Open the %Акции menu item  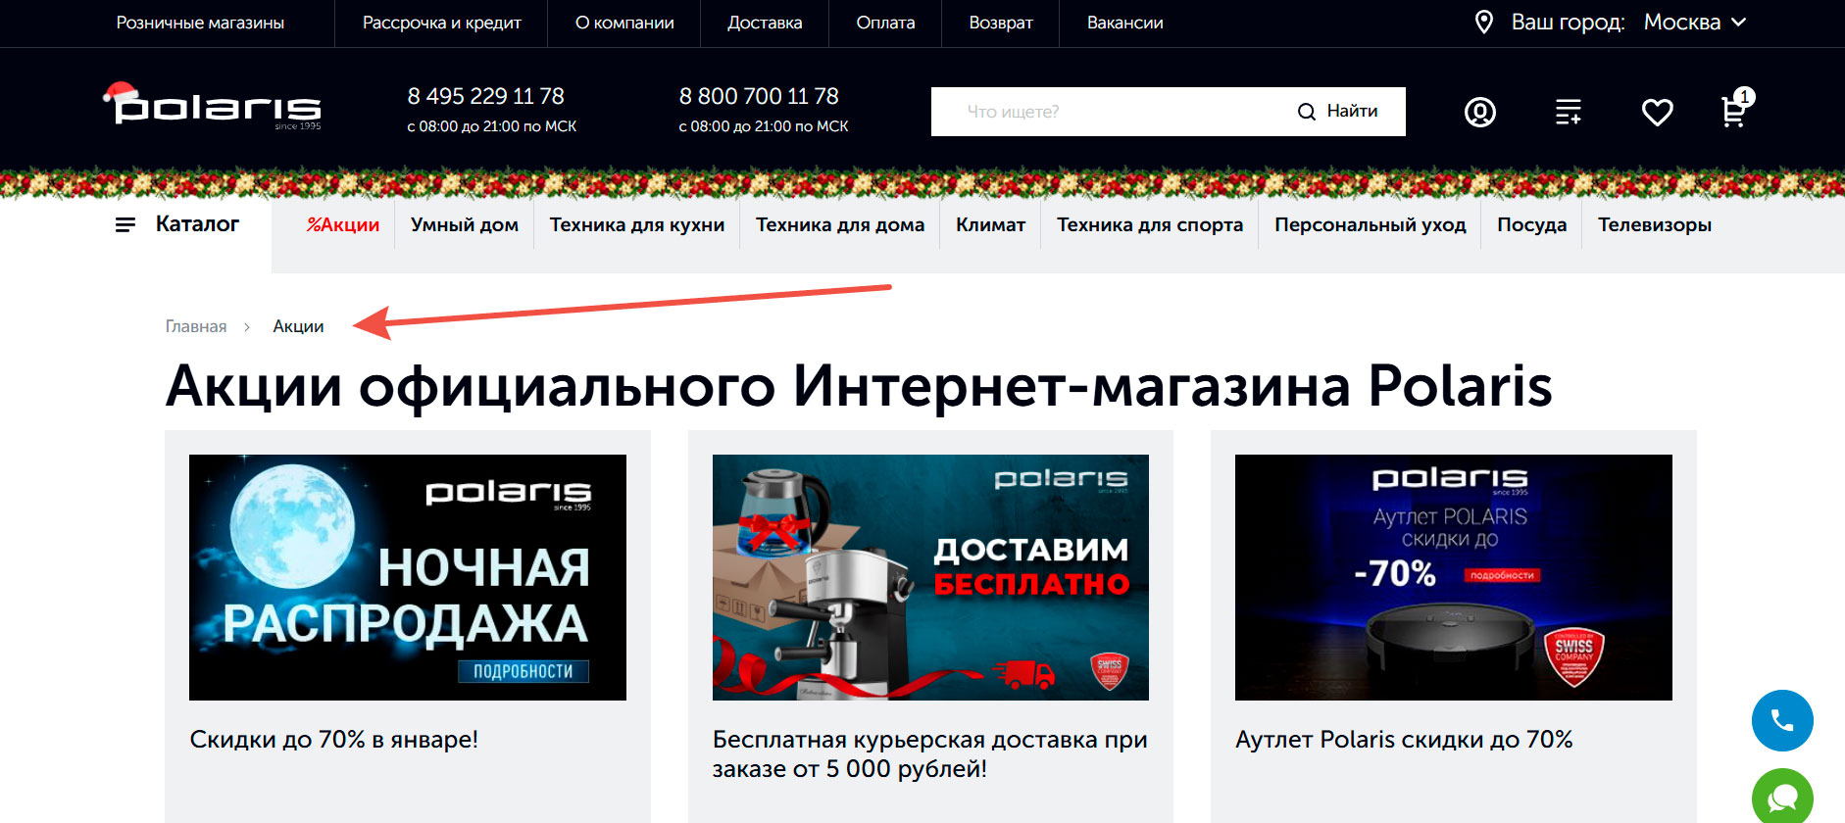tap(343, 224)
